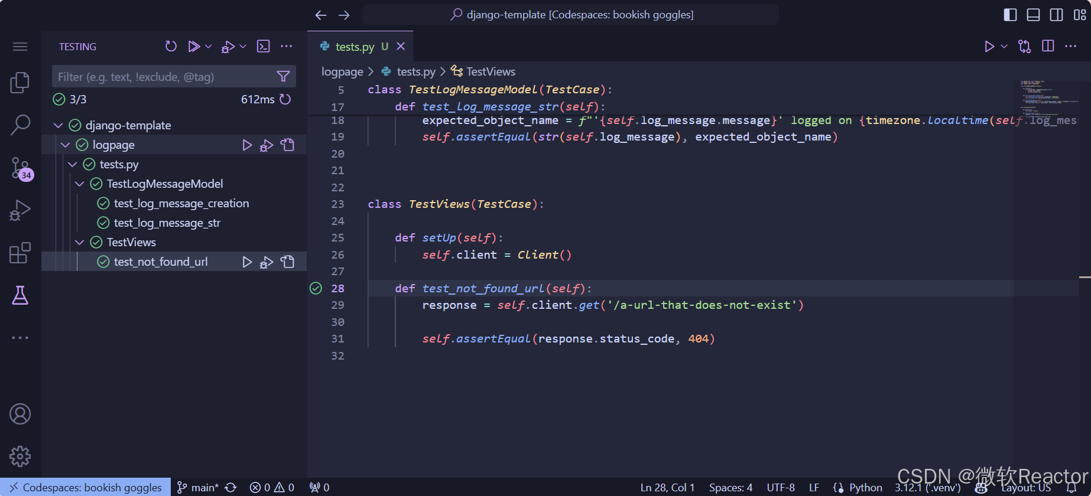Screen dimensions: 1091x496
Task: Run the logpage tests
Action: coord(247,145)
